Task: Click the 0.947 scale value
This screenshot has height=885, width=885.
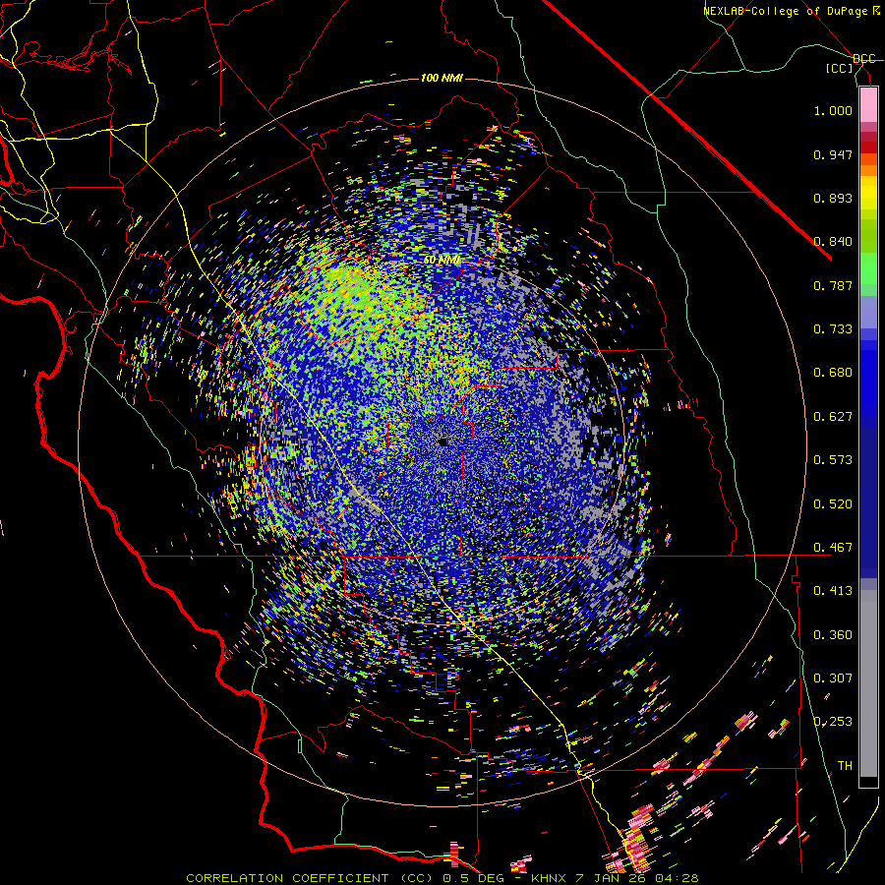Action: (833, 154)
